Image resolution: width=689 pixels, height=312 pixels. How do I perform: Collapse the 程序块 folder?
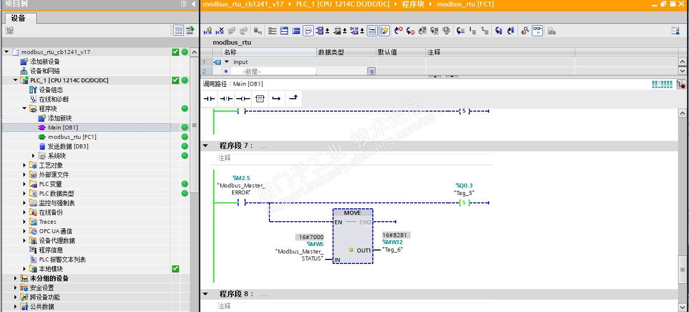pyautogui.click(x=24, y=109)
